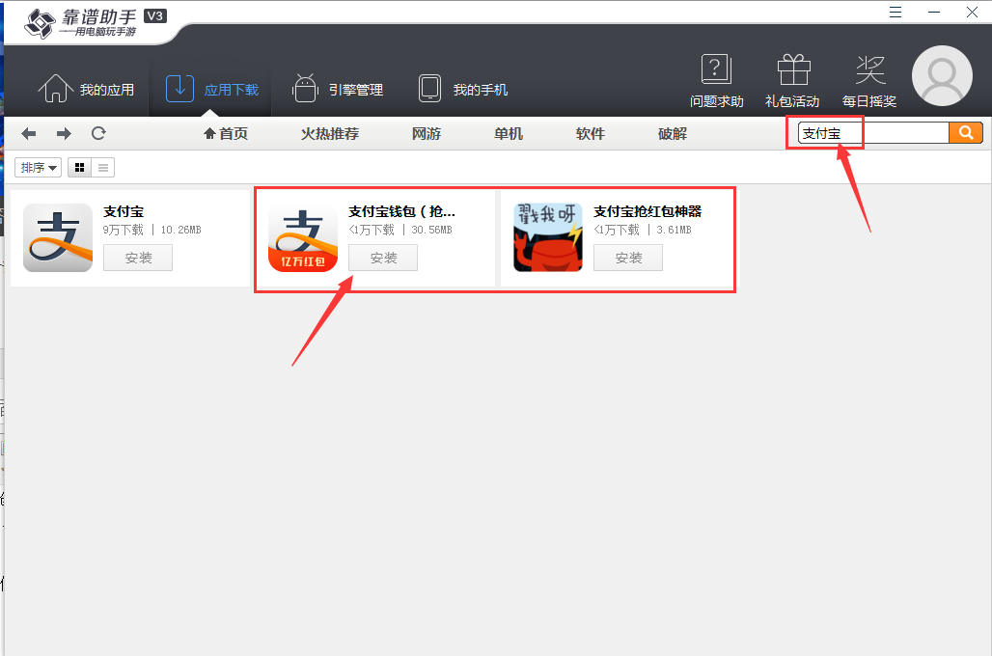Expand the 排序 sort dropdown

click(x=38, y=168)
